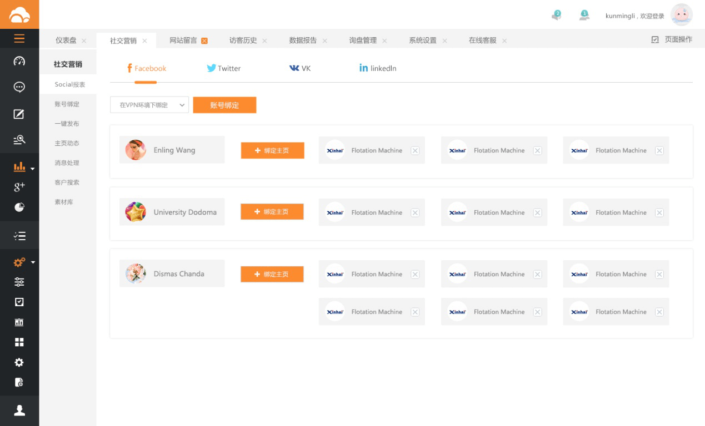Remove first Flotation Machine page under Enling Wang
The height and width of the screenshot is (426, 705).
(415, 150)
